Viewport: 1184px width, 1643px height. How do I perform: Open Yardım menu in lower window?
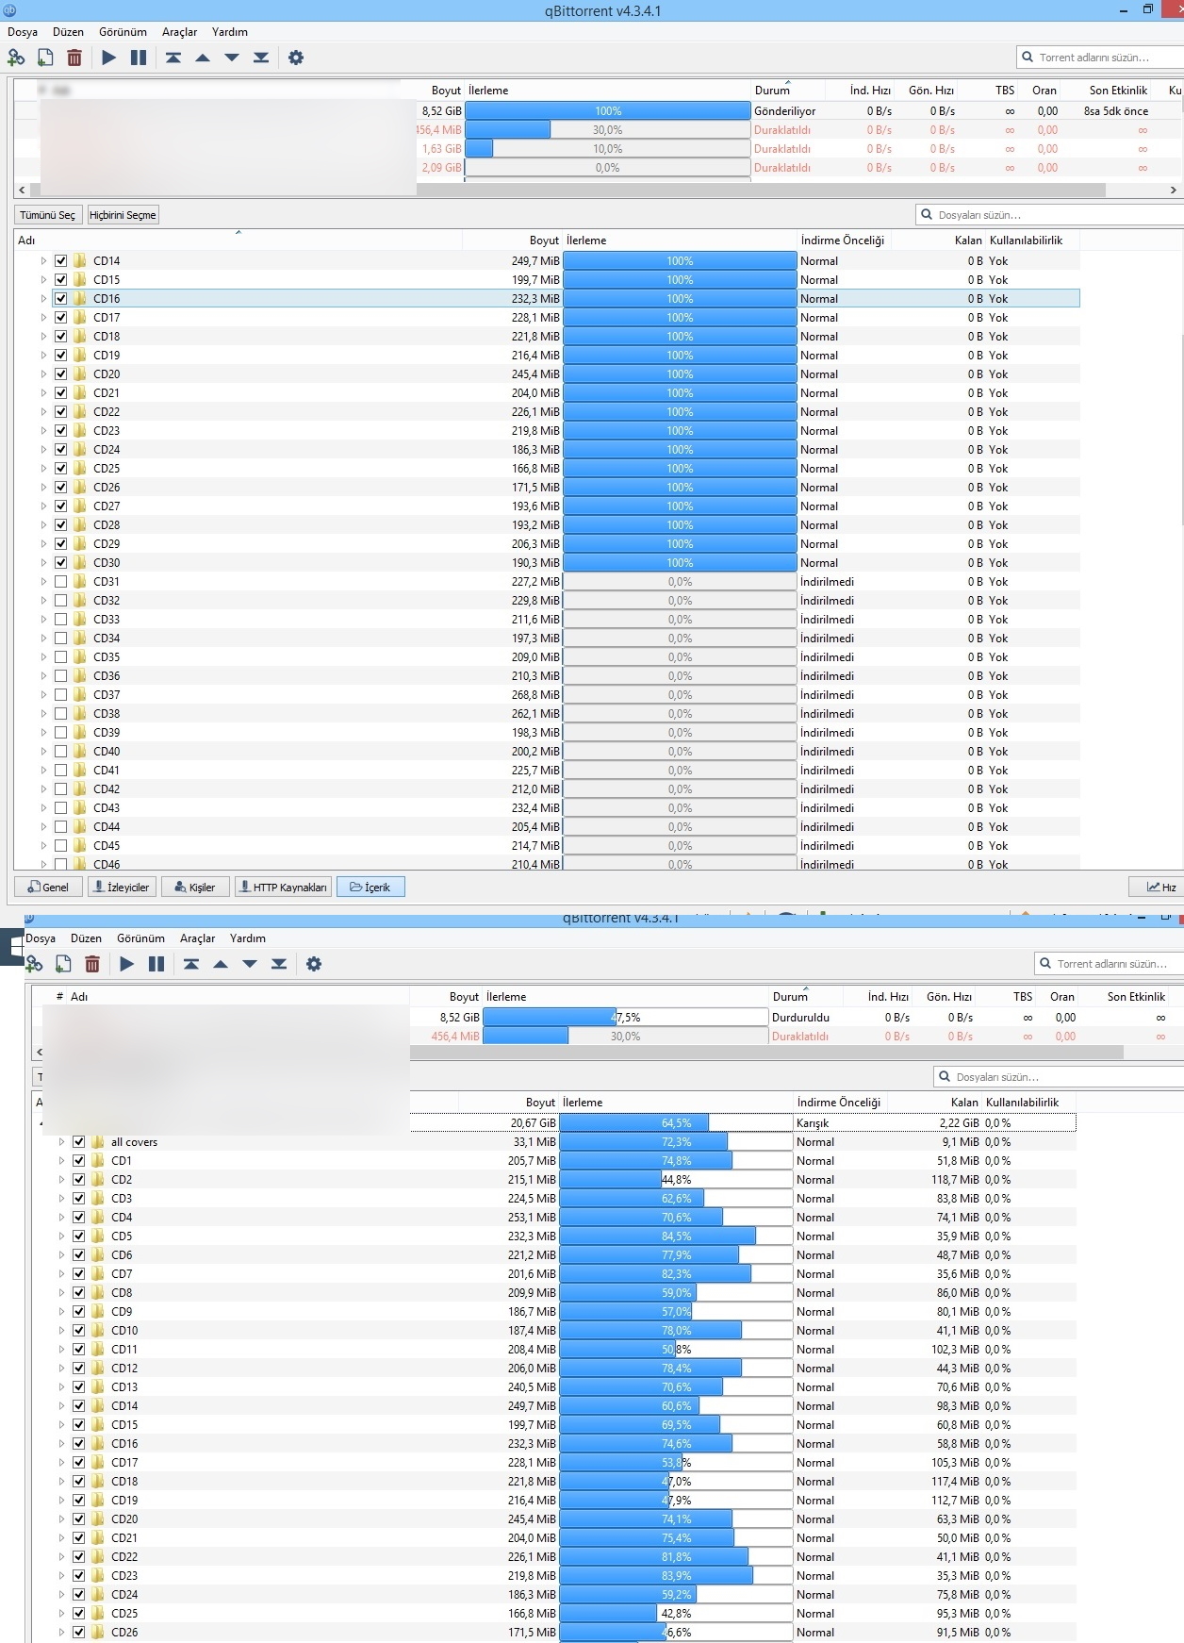(248, 938)
